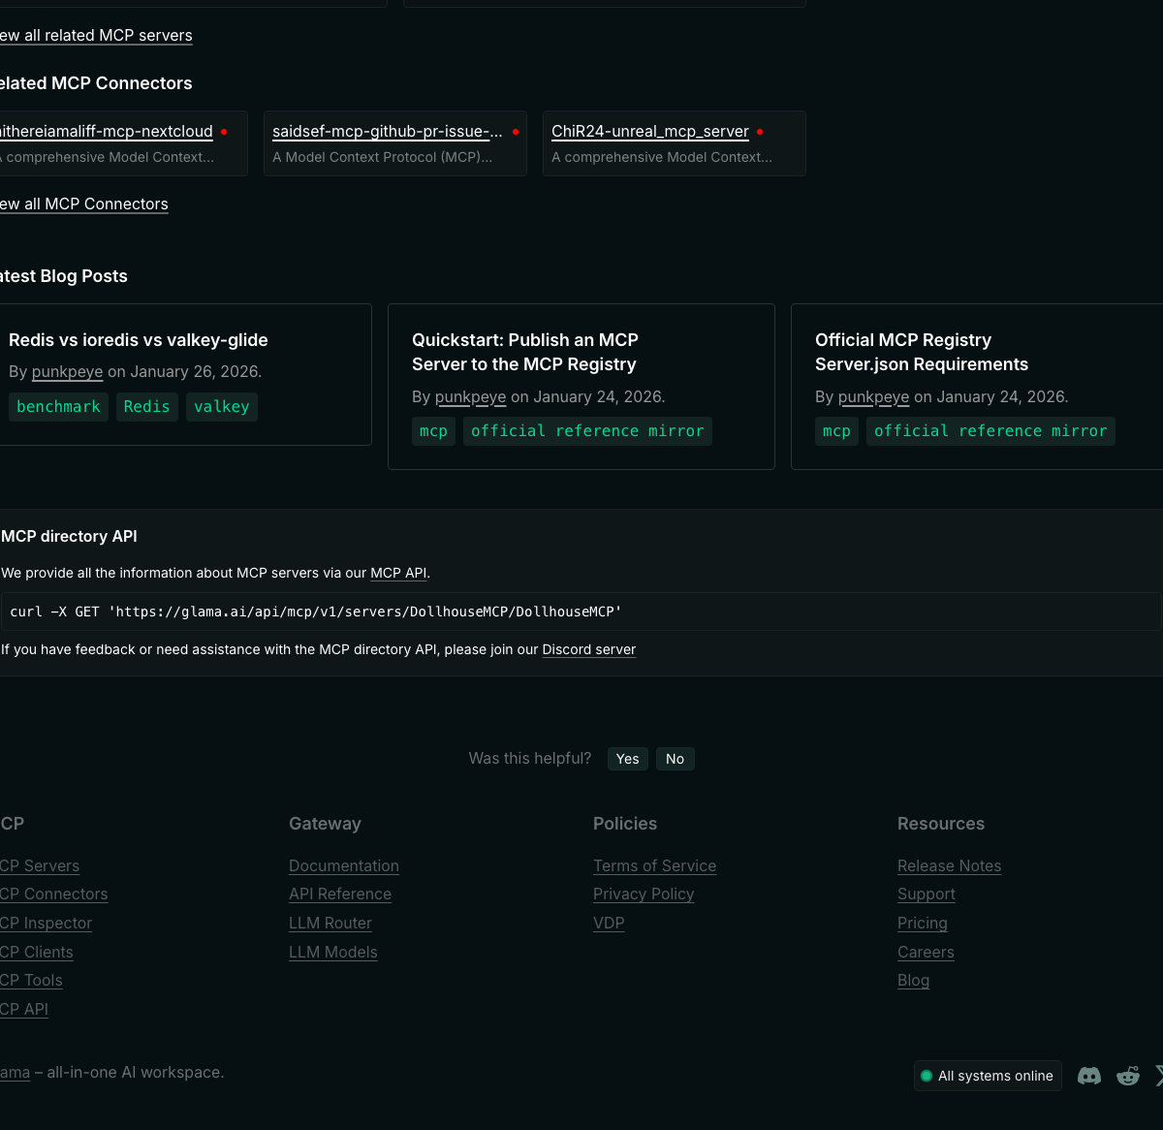Screen dimensions: 1163x1130
Task: Click the All systems online status badge
Action: click(x=987, y=1076)
